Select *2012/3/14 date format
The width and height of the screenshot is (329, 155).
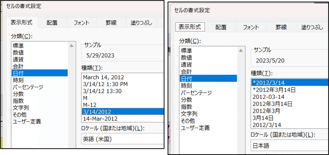pos(290,82)
